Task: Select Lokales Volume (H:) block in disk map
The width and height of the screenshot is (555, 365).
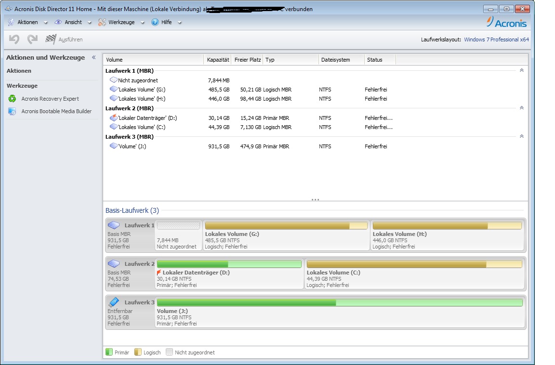Action: [447, 235]
